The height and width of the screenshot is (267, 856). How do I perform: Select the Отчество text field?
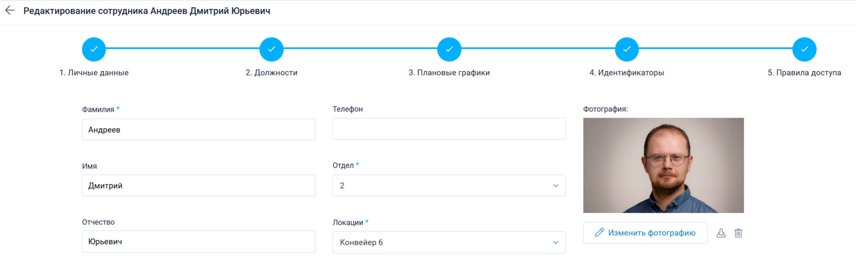[198, 242]
